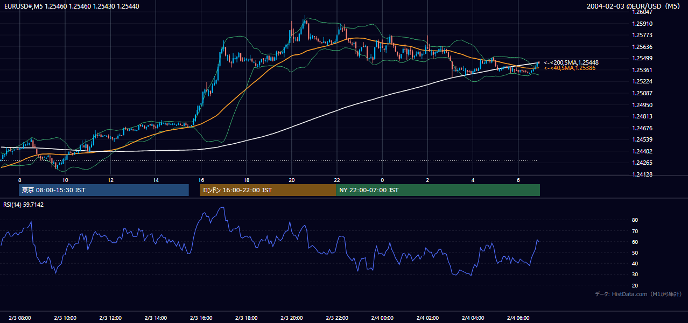
Task: Click the RSI scale value 70
Action: (635, 231)
